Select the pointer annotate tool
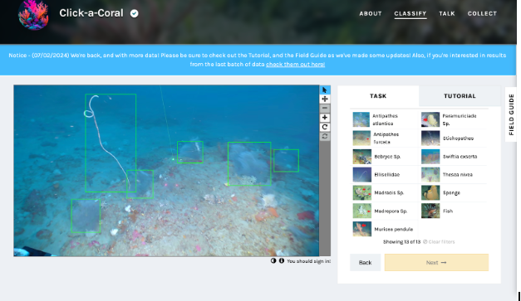The image size is (521, 301). point(325,90)
